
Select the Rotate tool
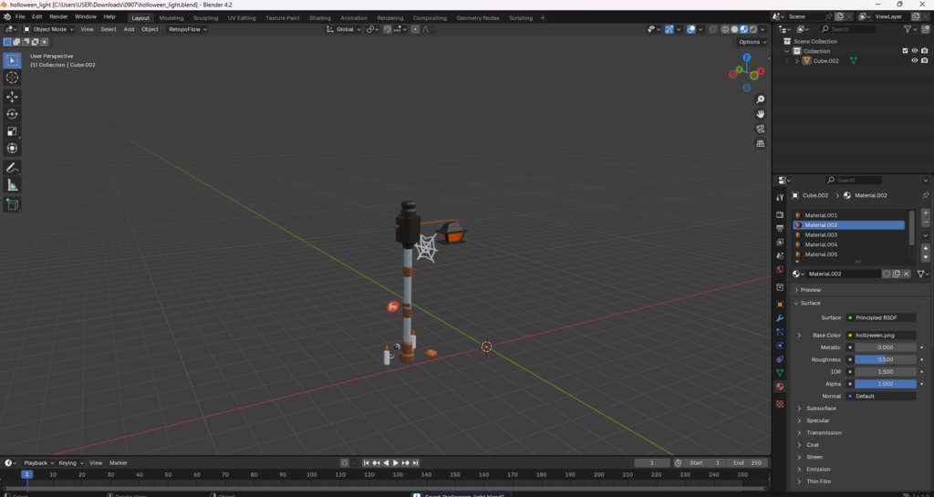[x=12, y=114]
